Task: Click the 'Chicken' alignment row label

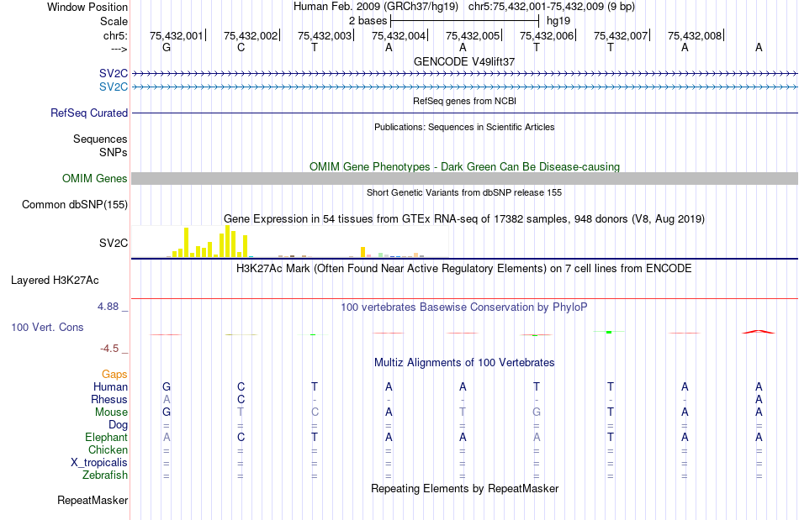Action: (108, 449)
